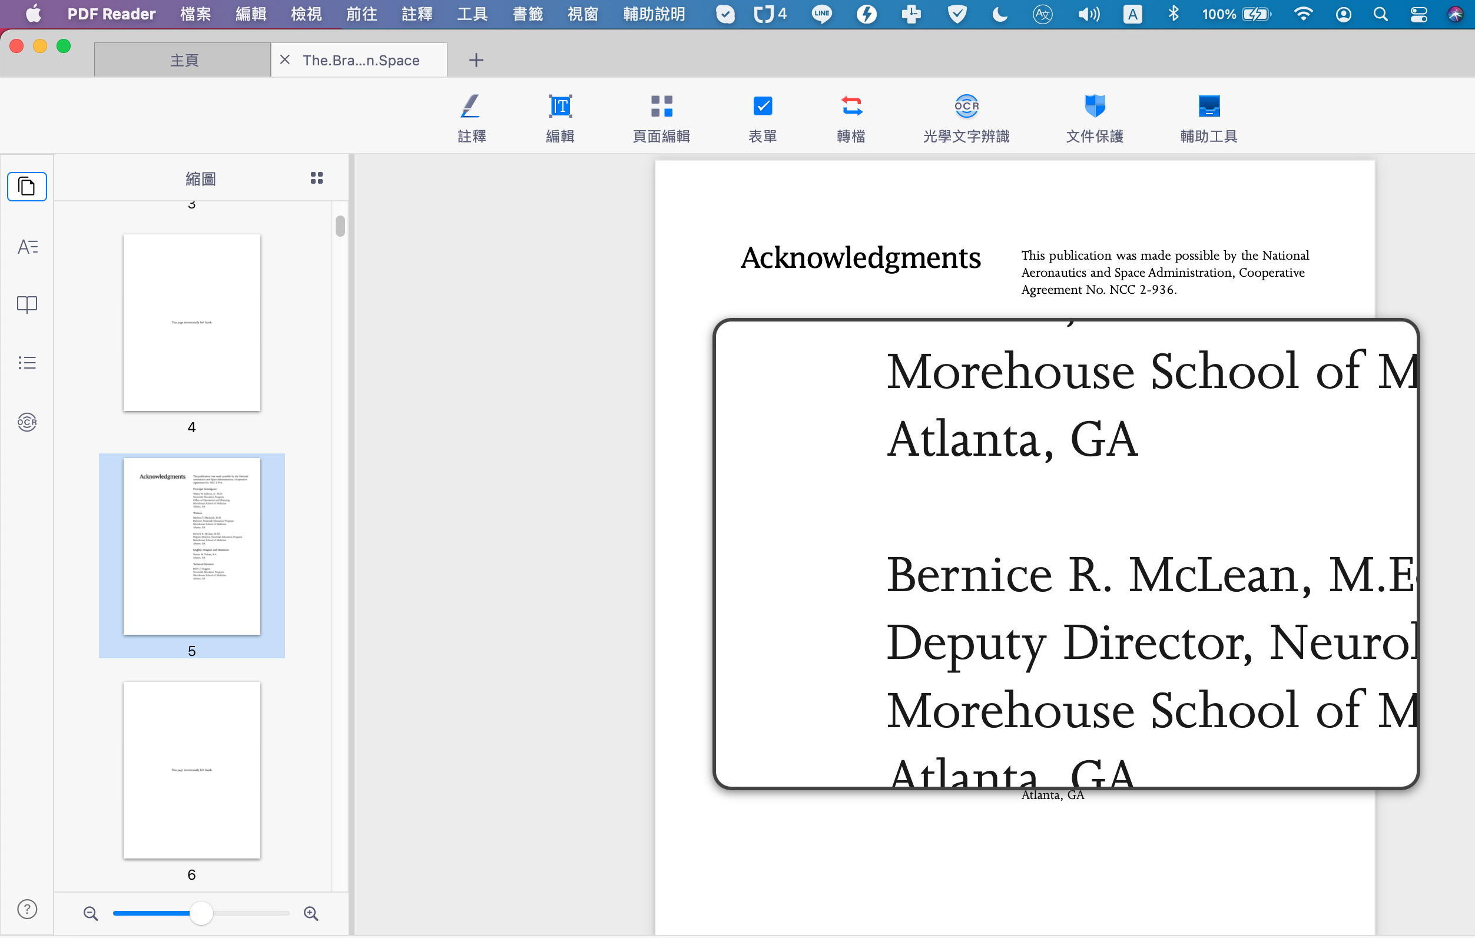The image size is (1475, 938).
Task: Open the 註釋 menu in menu bar
Action: (416, 14)
